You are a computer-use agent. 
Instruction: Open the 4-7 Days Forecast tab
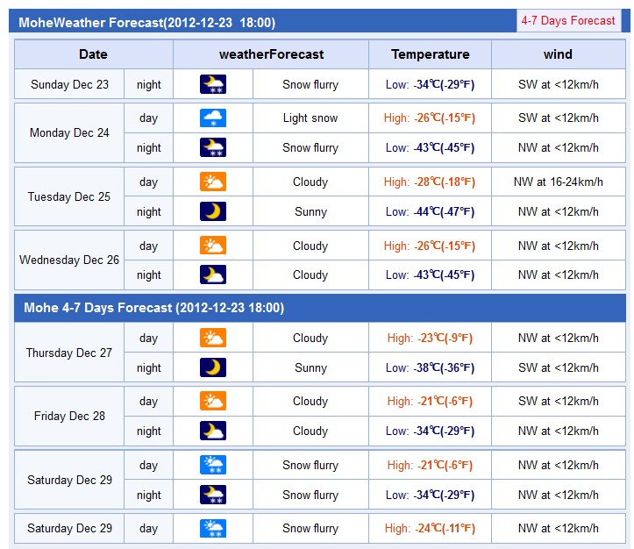click(x=568, y=21)
